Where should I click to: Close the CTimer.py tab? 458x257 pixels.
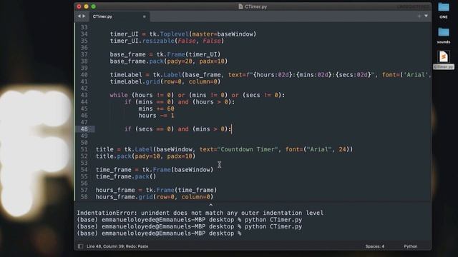[145, 16]
